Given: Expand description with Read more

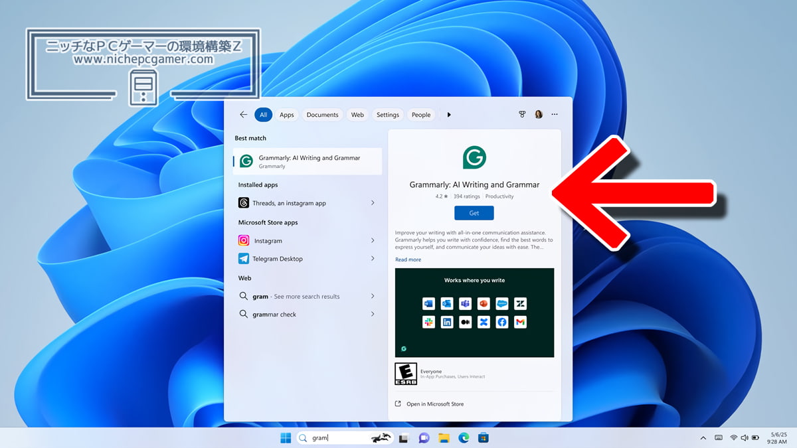Looking at the screenshot, I should (408, 260).
